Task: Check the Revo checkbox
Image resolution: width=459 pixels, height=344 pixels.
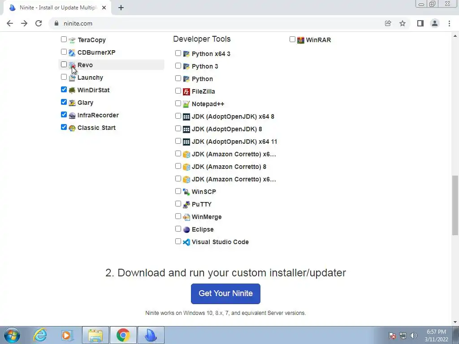Action: coord(64,64)
